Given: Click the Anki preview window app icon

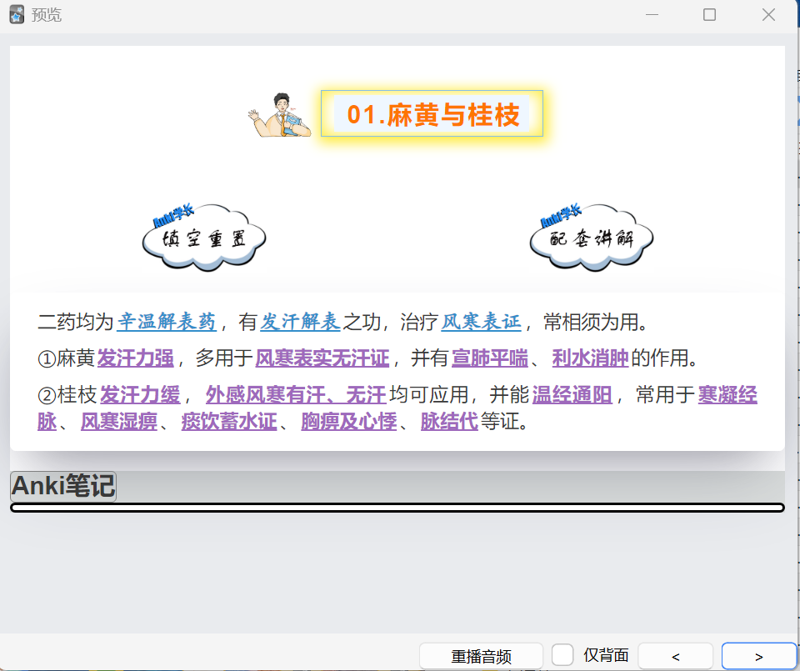Looking at the screenshot, I should click(x=17, y=15).
